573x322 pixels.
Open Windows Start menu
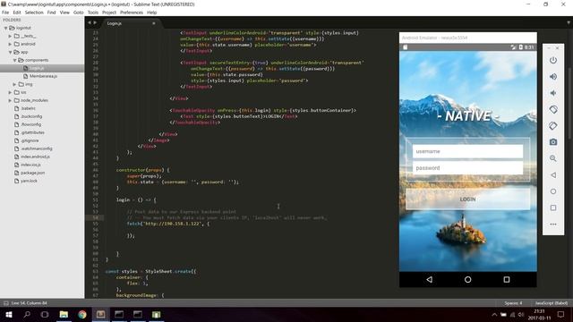(9, 314)
